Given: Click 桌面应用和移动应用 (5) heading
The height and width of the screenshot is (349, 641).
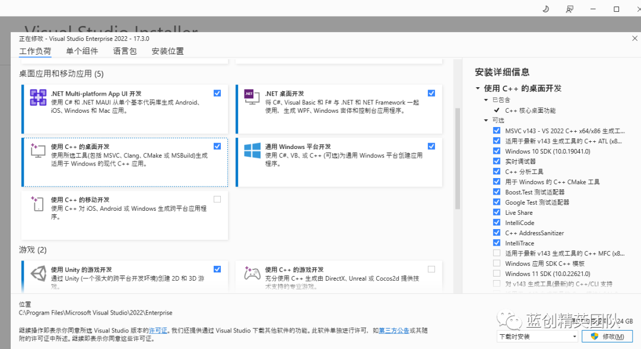Looking at the screenshot, I should [61, 74].
